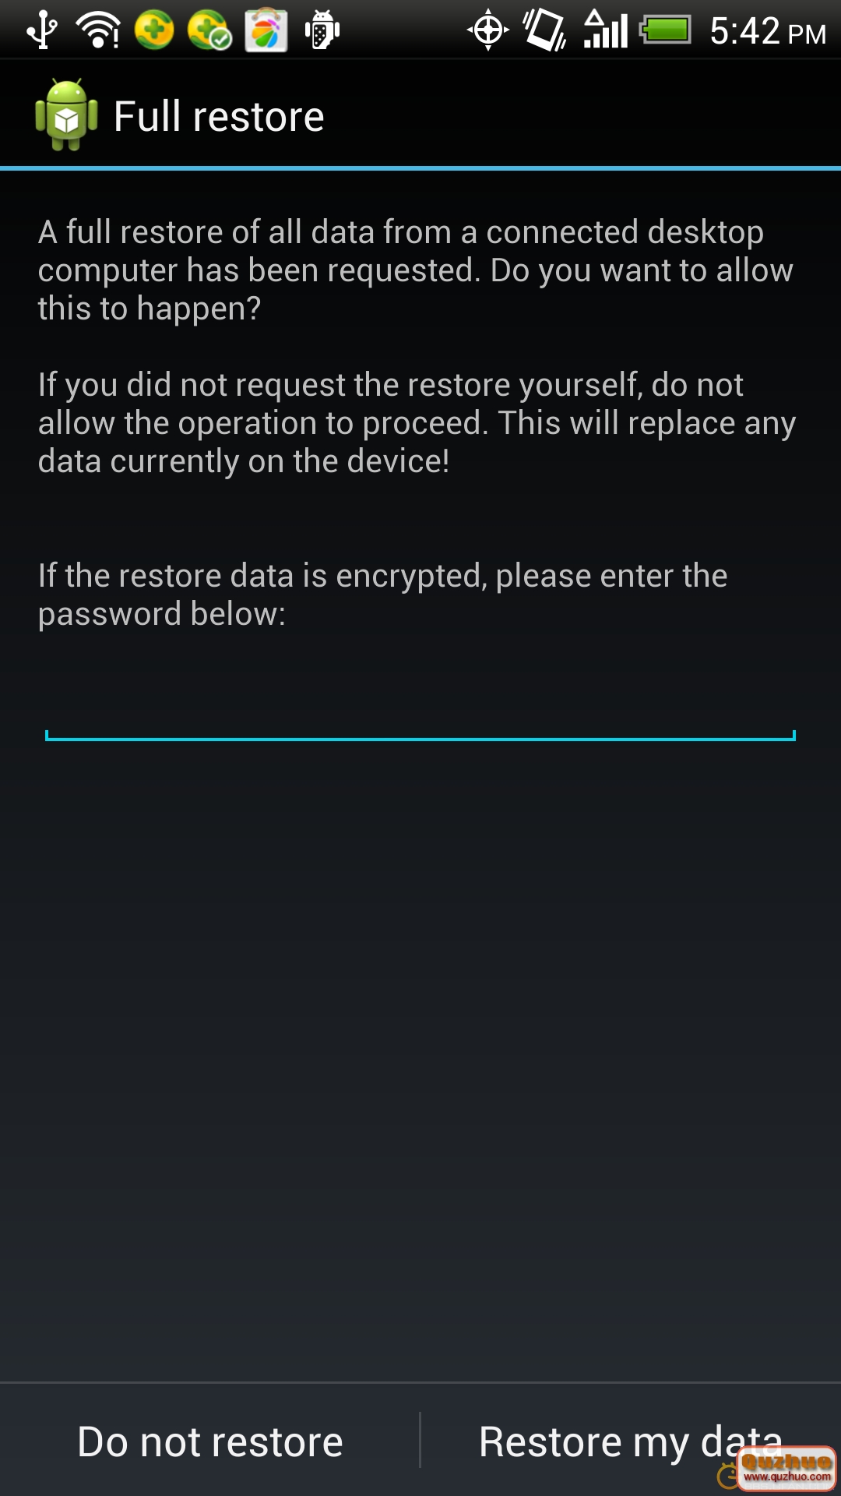Viewport: 841px width, 1496px height.
Task: Tap the GPS location crosshair icon
Action: [488, 30]
